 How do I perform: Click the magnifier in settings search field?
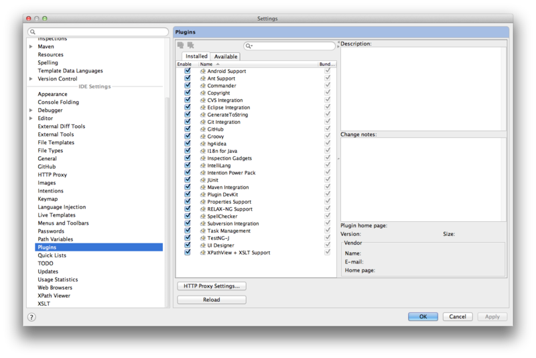pos(32,32)
